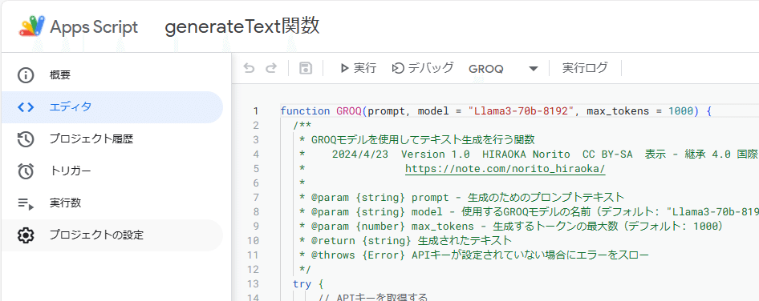Click the undo arrow icon in toolbar
The height and width of the screenshot is (301, 759).
pyautogui.click(x=249, y=68)
